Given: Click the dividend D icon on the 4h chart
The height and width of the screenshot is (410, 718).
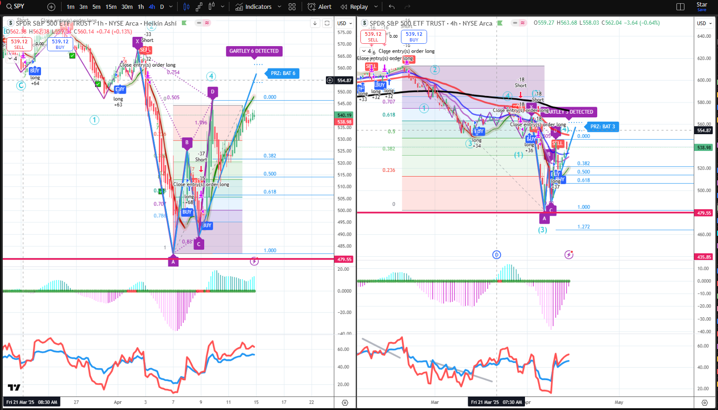Looking at the screenshot, I should point(497,254).
